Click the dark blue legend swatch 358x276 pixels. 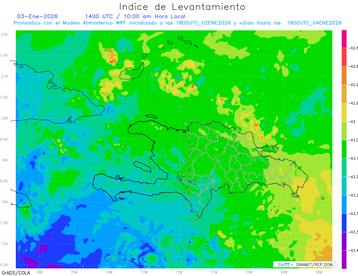click(x=344, y=223)
